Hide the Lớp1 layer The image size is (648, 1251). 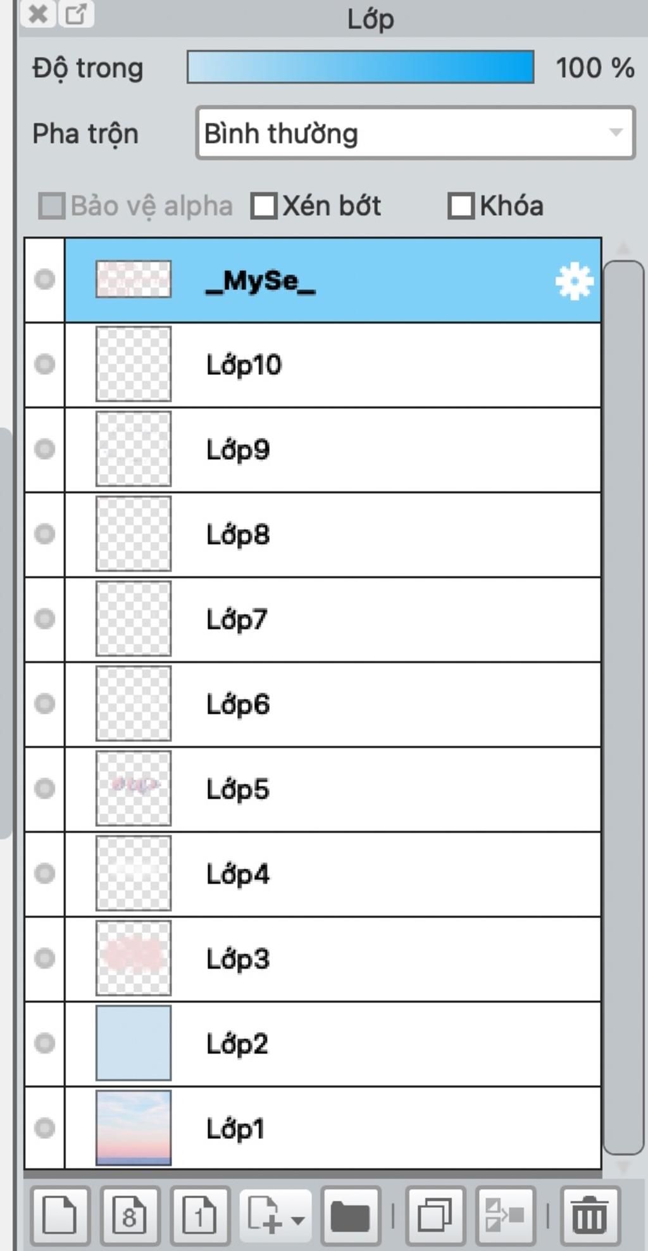[x=44, y=1128]
